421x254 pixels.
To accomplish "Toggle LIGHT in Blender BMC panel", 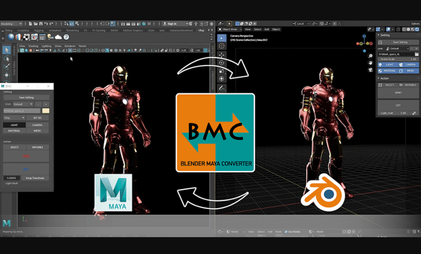I will [x=388, y=65].
